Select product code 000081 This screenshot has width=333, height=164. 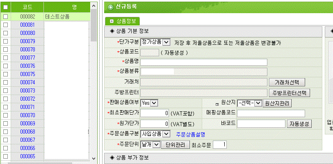coord(27,25)
